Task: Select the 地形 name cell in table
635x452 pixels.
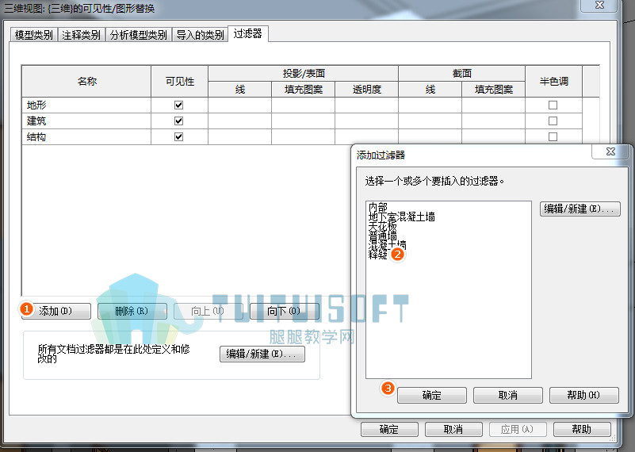Action: tap(86, 105)
